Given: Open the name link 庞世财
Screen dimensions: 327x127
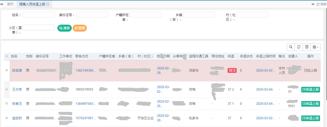Looking at the screenshot, I should click(17, 118).
